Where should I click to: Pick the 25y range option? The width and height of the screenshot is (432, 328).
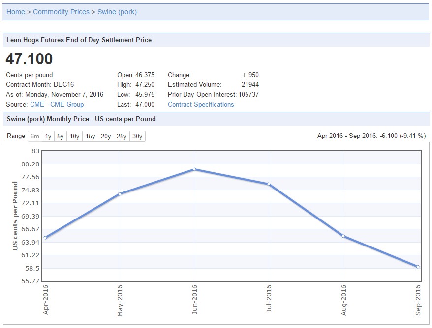[x=122, y=137]
